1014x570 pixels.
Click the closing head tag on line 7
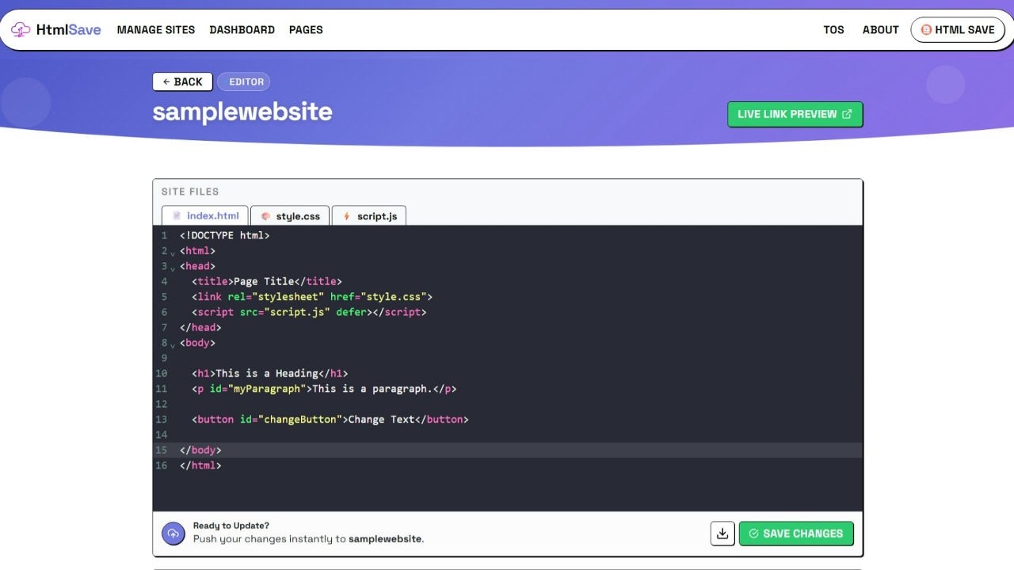200,328
